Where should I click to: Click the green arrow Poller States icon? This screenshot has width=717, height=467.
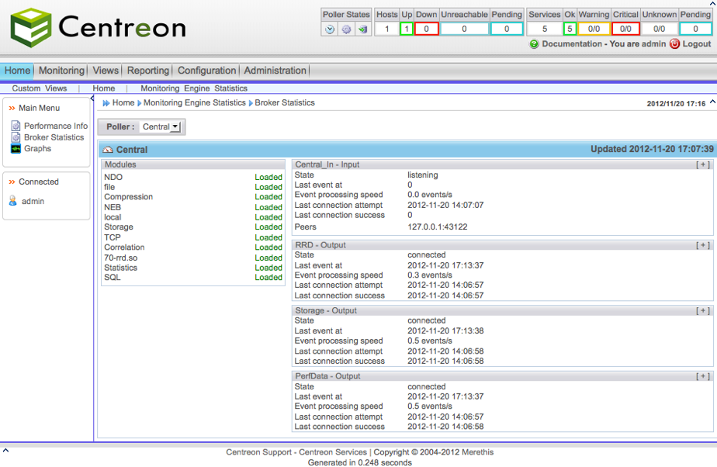(362, 29)
